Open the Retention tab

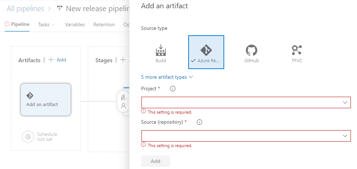104,24
